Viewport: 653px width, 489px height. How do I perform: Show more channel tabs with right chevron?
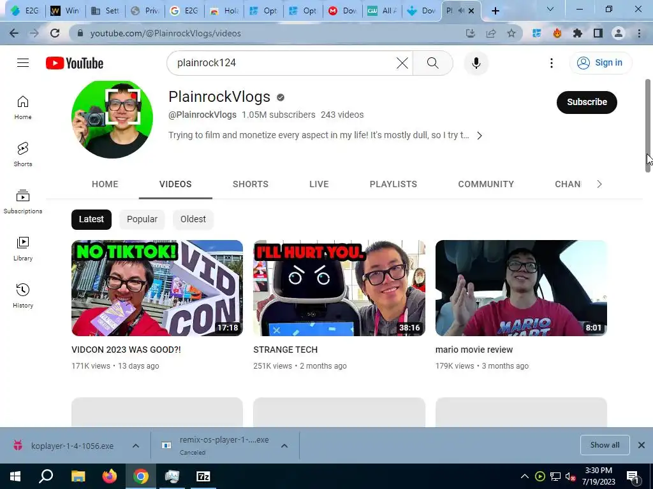599,184
